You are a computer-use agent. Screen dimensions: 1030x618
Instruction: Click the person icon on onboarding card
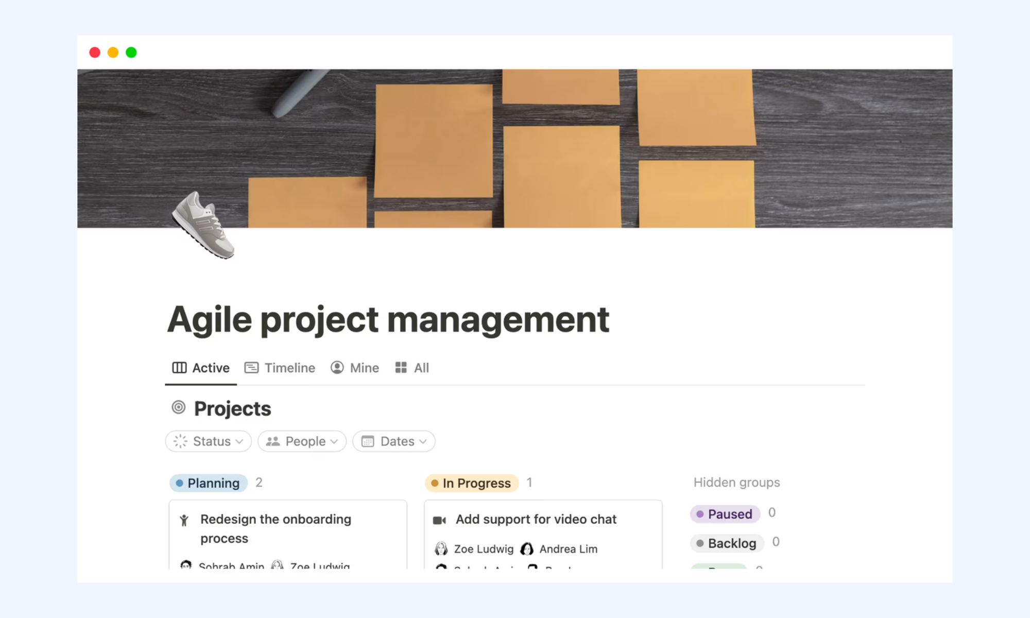pos(184,520)
